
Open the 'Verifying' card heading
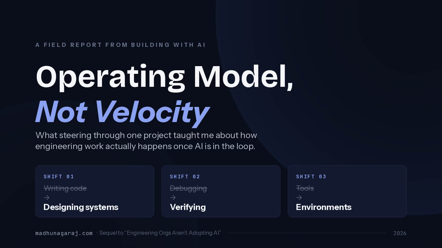(188, 207)
